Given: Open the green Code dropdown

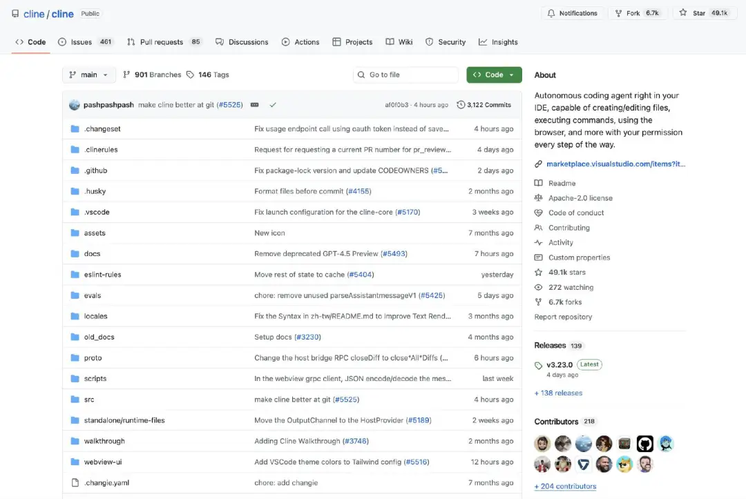Looking at the screenshot, I should (494, 75).
